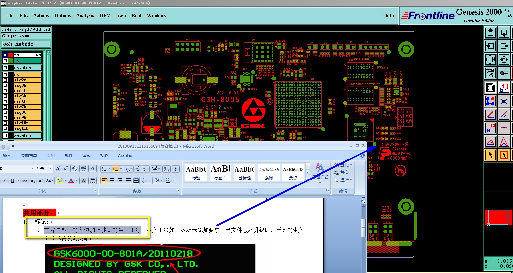
Task: Select the double triangle tool
Action: (x=504, y=141)
